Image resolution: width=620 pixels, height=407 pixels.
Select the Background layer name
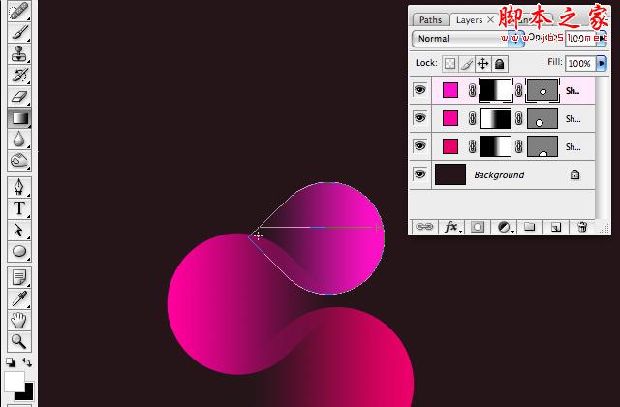point(499,174)
